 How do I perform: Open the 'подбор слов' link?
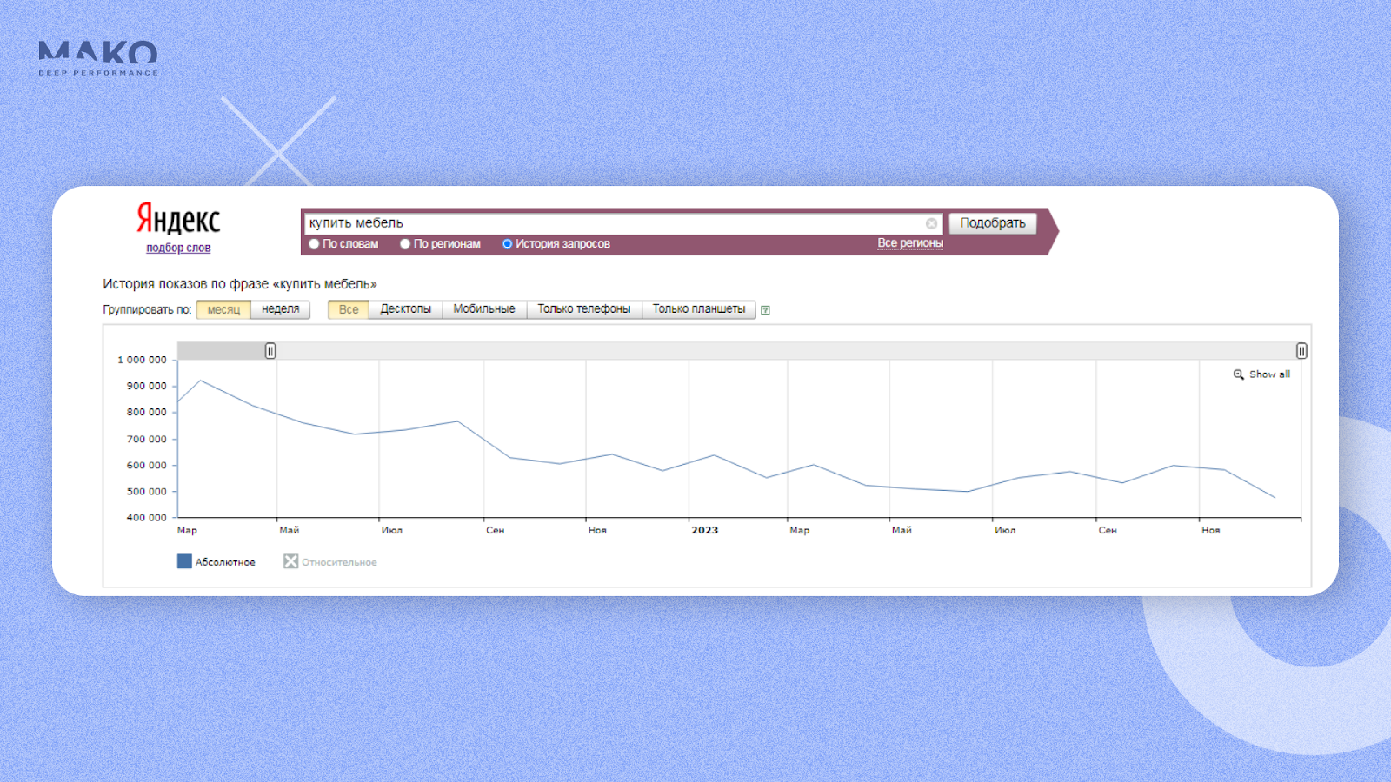178,248
